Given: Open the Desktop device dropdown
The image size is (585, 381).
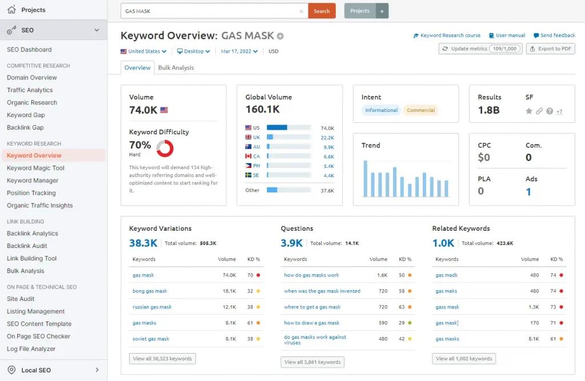Looking at the screenshot, I should pyautogui.click(x=193, y=51).
